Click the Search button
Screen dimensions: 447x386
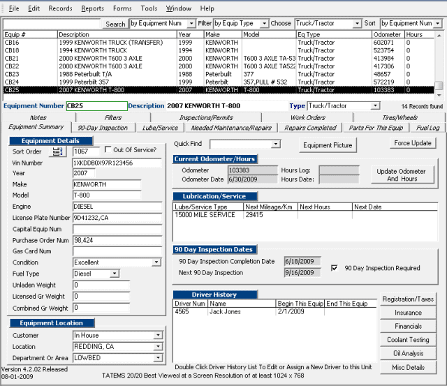click(115, 24)
